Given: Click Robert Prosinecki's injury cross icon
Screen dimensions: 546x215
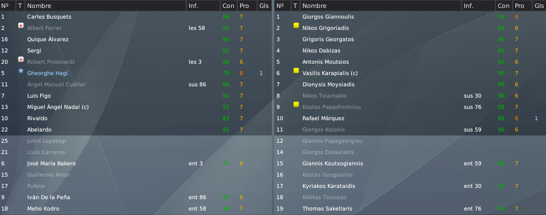Looking at the screenshot, I should (x=21, y=59).
